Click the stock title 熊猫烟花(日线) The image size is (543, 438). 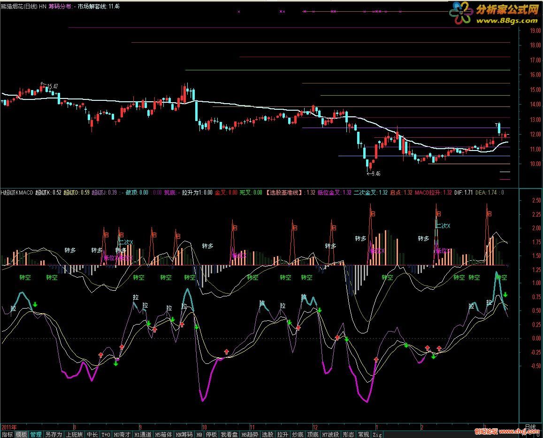click(x=19, y=6)
